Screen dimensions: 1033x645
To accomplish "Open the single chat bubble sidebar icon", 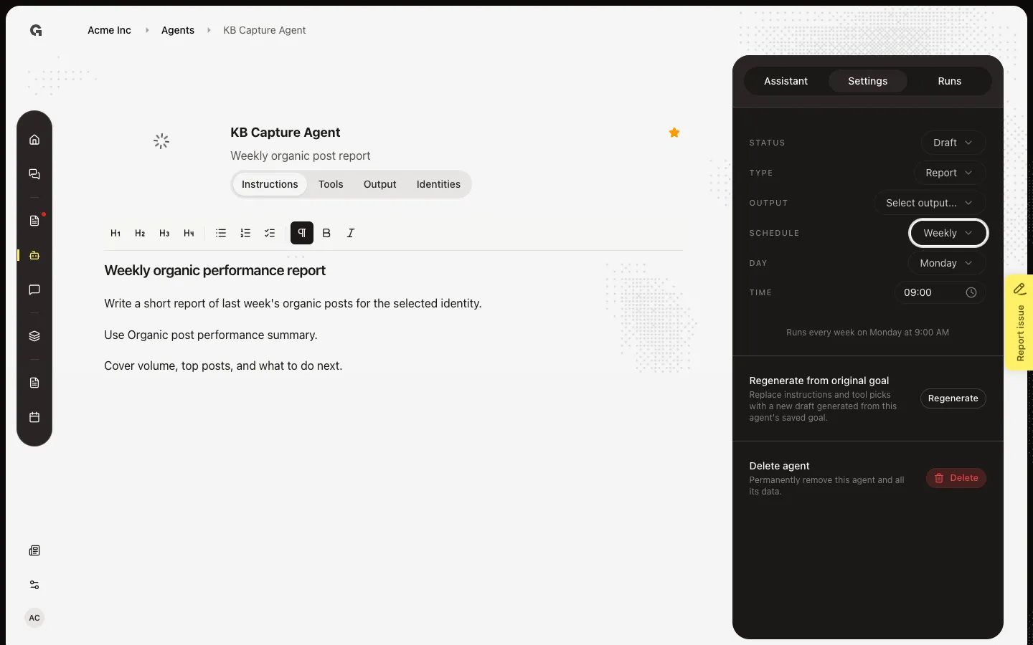I will click(x=34, y=290).
